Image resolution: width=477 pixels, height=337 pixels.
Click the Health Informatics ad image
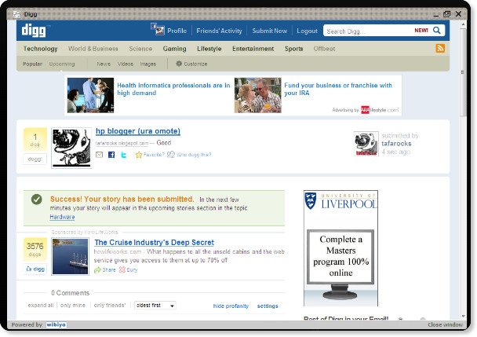pos(91,95)
